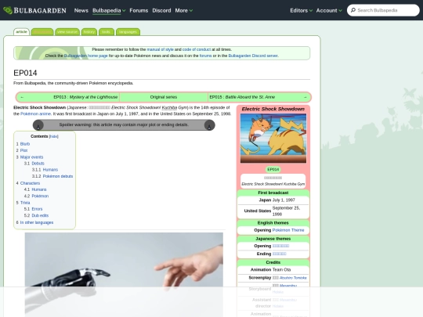Screen dimensions: 423x317
Task: Open the Pokémon anime link
Action: click(x=35, y=114)
